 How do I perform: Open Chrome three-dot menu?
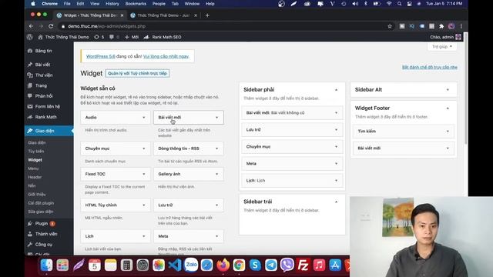[x=461, y=26]
